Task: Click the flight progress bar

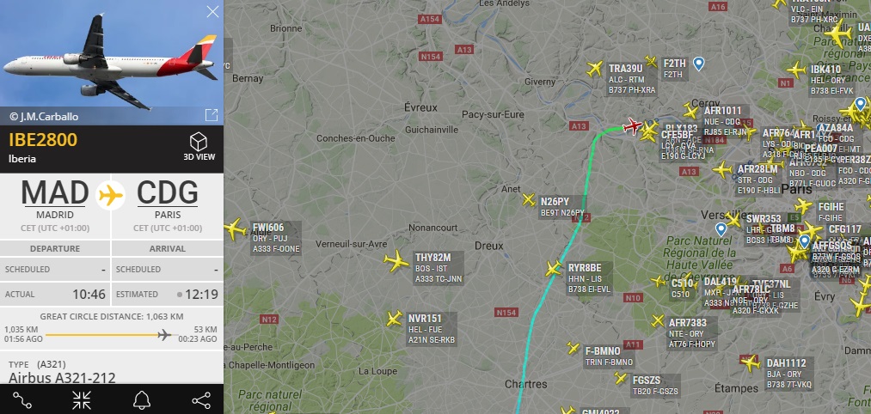Action: [108, 335]
